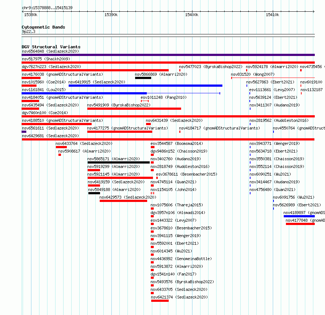Select nsv6419915 (Sedlazeck2020) label
The width and height of the screenshot is (325, 315).
[97, 82]
